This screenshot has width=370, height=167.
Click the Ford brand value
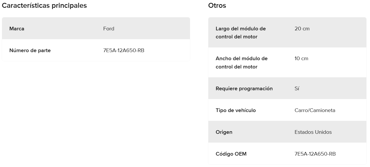coord(109,29)
